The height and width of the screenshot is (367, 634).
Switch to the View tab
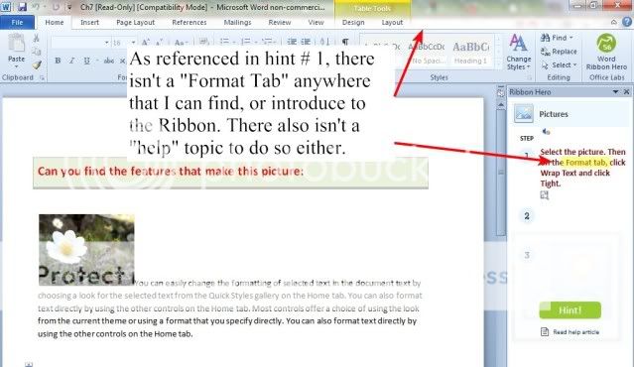click(x=316, y=22)
